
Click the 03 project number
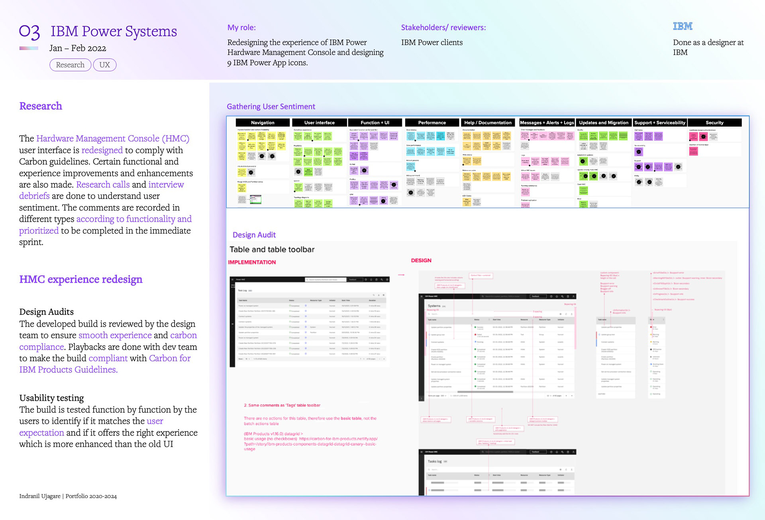[x=29, y=32]
